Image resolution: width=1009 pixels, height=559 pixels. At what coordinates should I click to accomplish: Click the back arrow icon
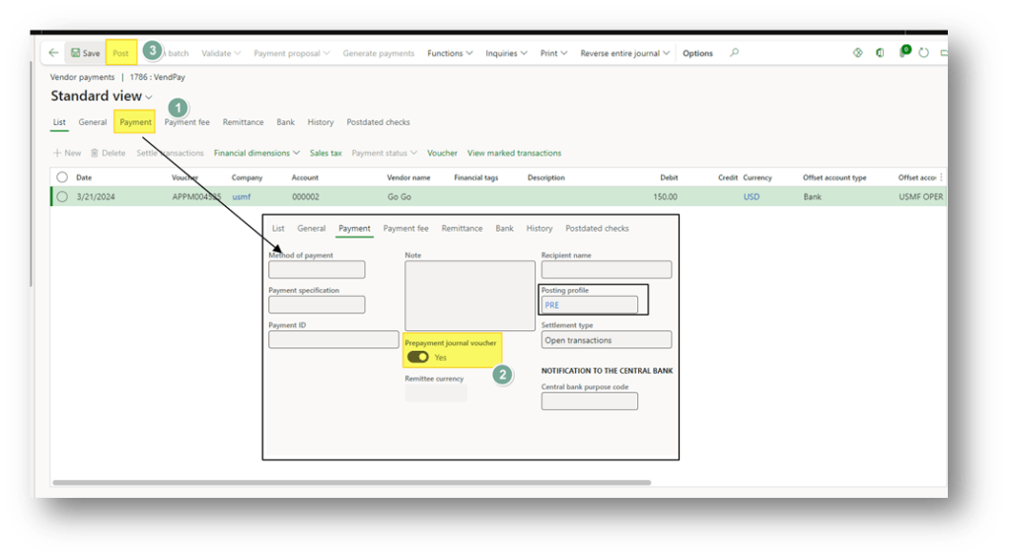(53, 53)
